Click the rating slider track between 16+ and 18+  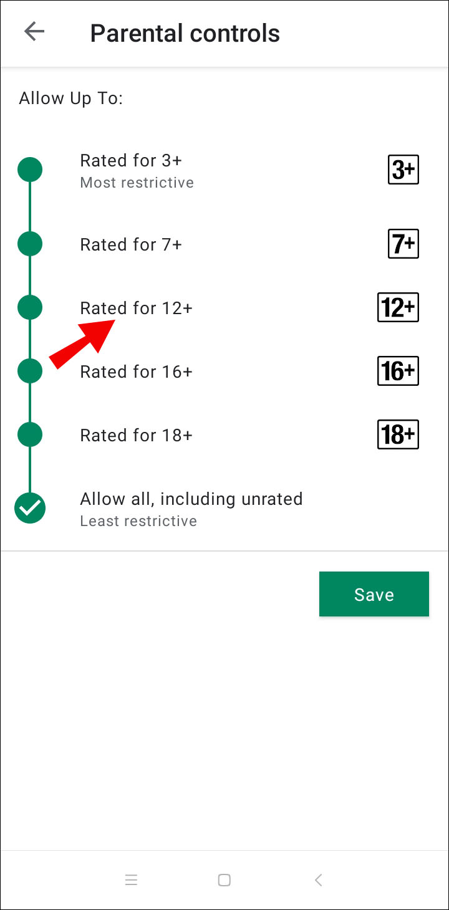30,403
